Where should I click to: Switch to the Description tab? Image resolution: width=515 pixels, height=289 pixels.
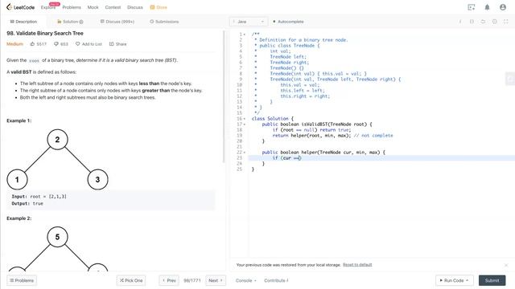[x=23, y=22]
